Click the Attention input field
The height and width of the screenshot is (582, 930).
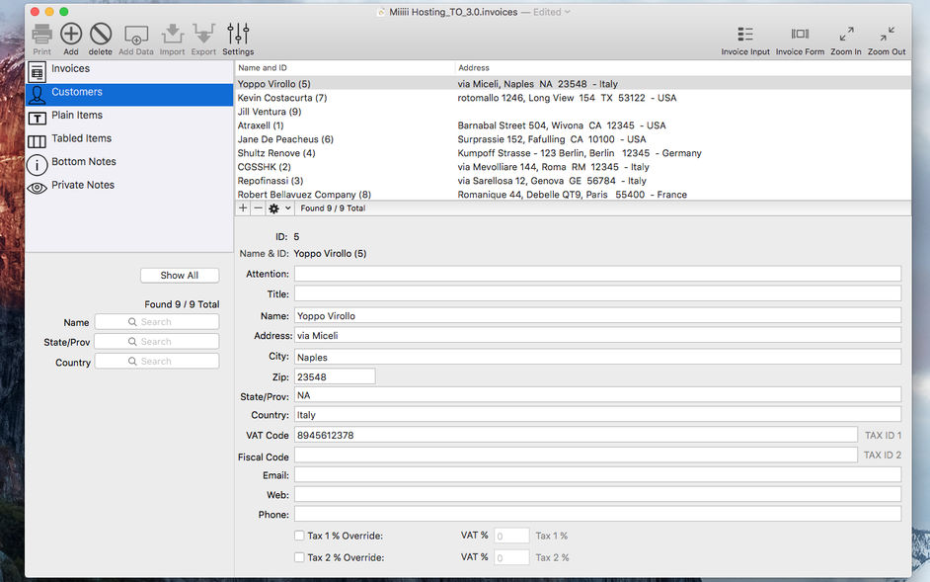[x=598, y=274]
